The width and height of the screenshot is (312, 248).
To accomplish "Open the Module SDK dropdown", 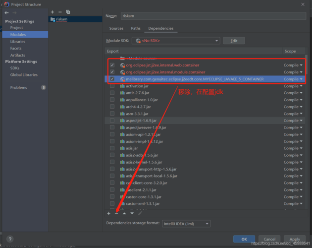I will coord(176,41).
